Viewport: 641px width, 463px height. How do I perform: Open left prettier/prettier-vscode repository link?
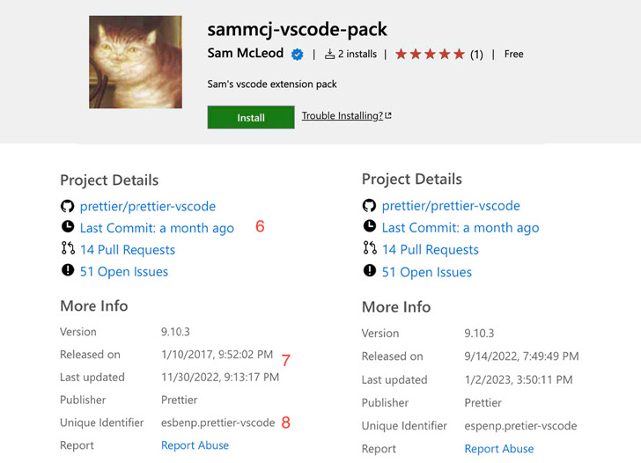(147, 206)
